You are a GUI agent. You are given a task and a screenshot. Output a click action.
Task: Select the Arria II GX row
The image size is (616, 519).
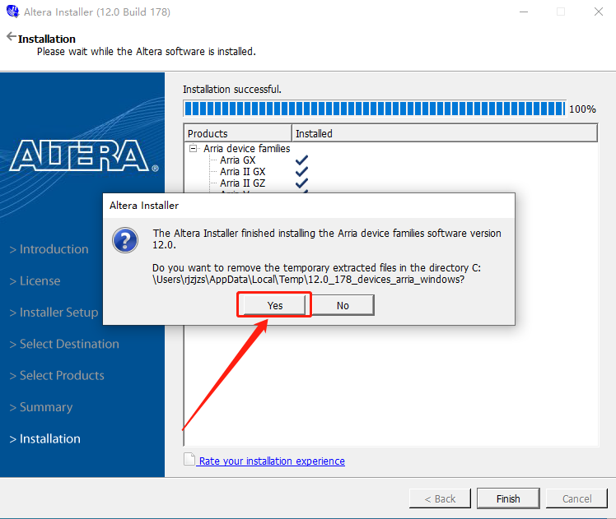242,171
